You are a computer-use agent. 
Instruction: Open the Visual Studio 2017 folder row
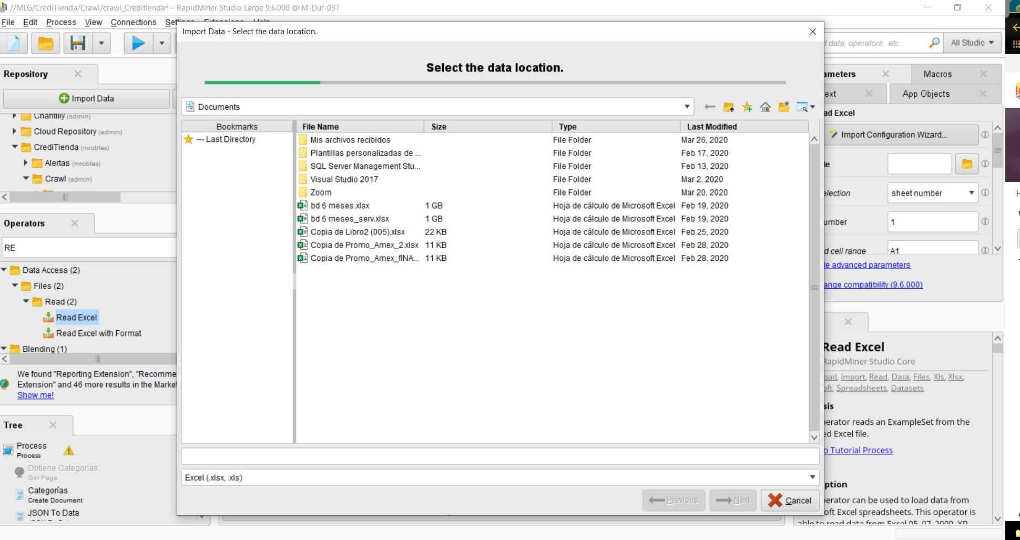pos(552,179)
